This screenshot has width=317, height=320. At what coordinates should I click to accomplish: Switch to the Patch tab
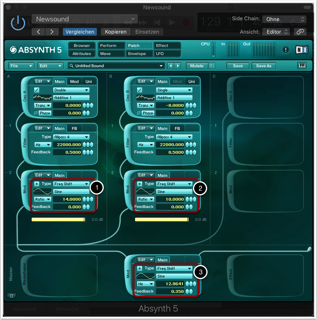(139, 45)
